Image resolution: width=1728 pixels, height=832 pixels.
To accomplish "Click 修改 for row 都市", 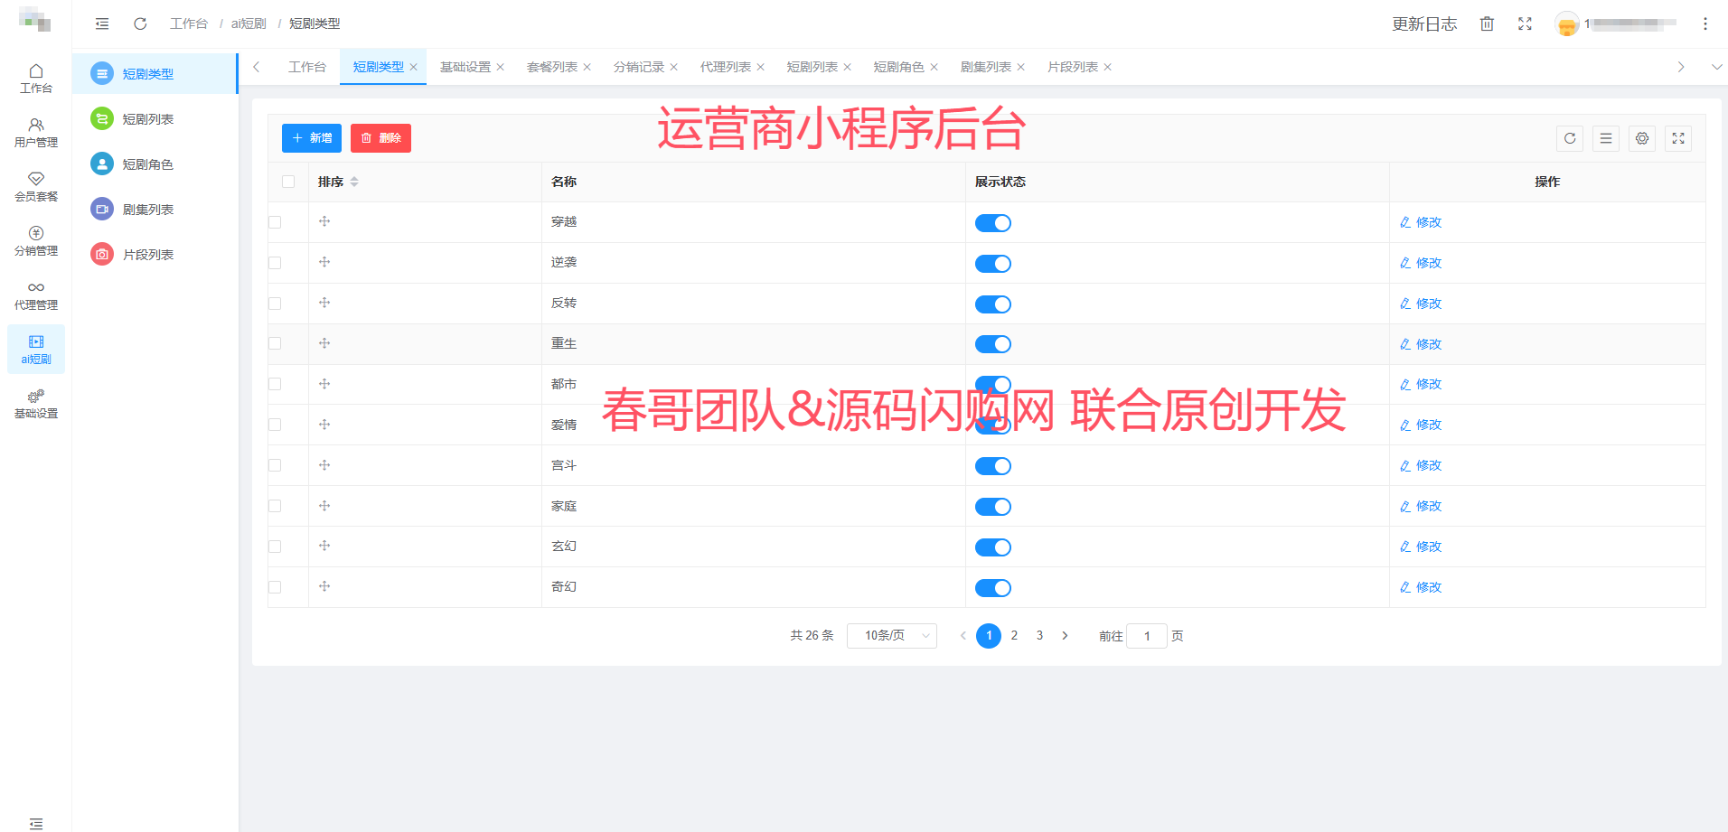I will (x=1421, y=384).
